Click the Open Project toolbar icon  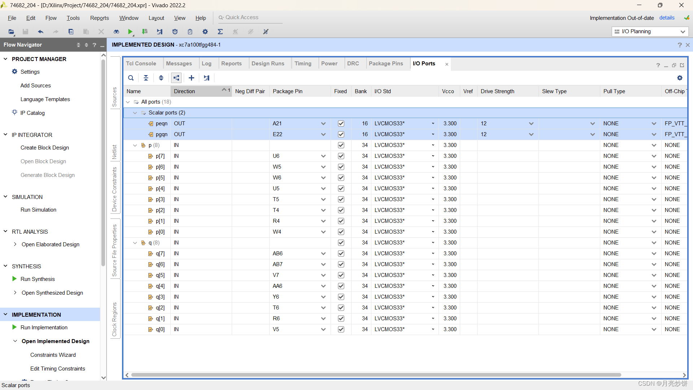(x=11, y=32)
